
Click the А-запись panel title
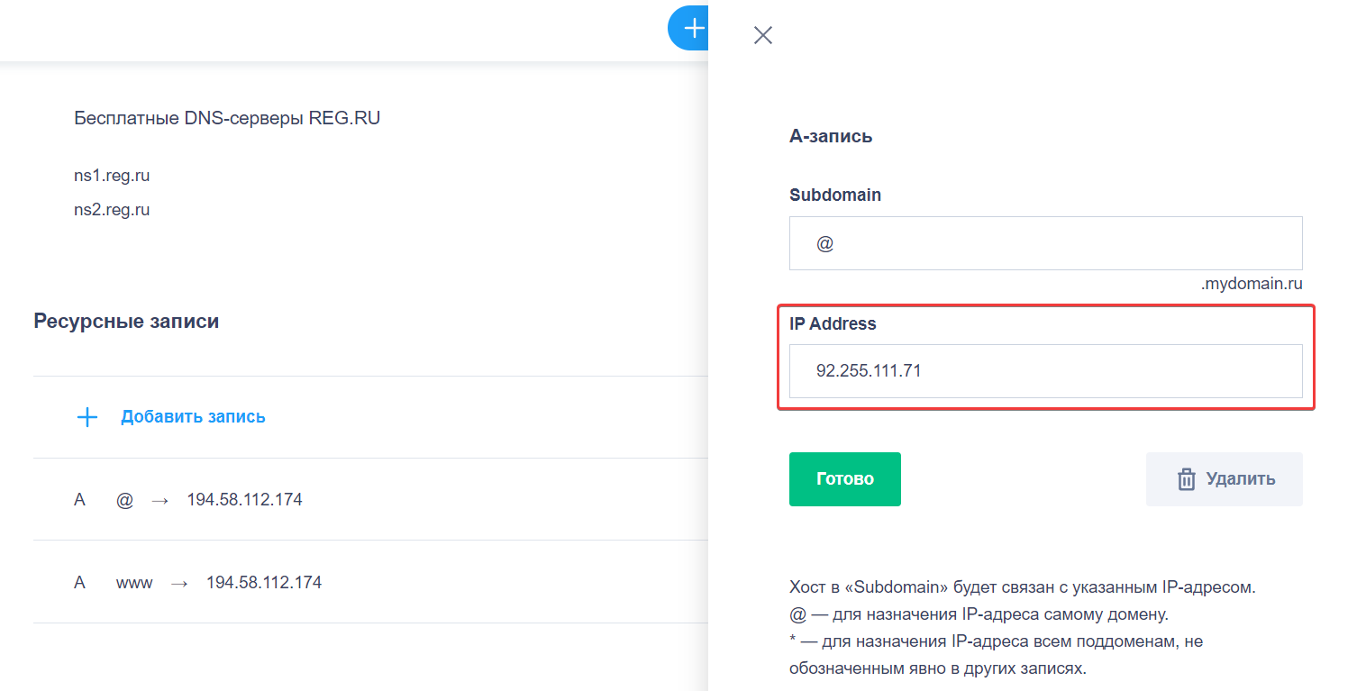tap(830, 135)
